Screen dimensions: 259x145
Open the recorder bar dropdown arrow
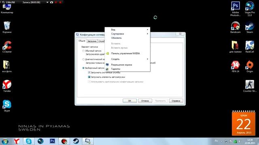[x=47, y=2]
